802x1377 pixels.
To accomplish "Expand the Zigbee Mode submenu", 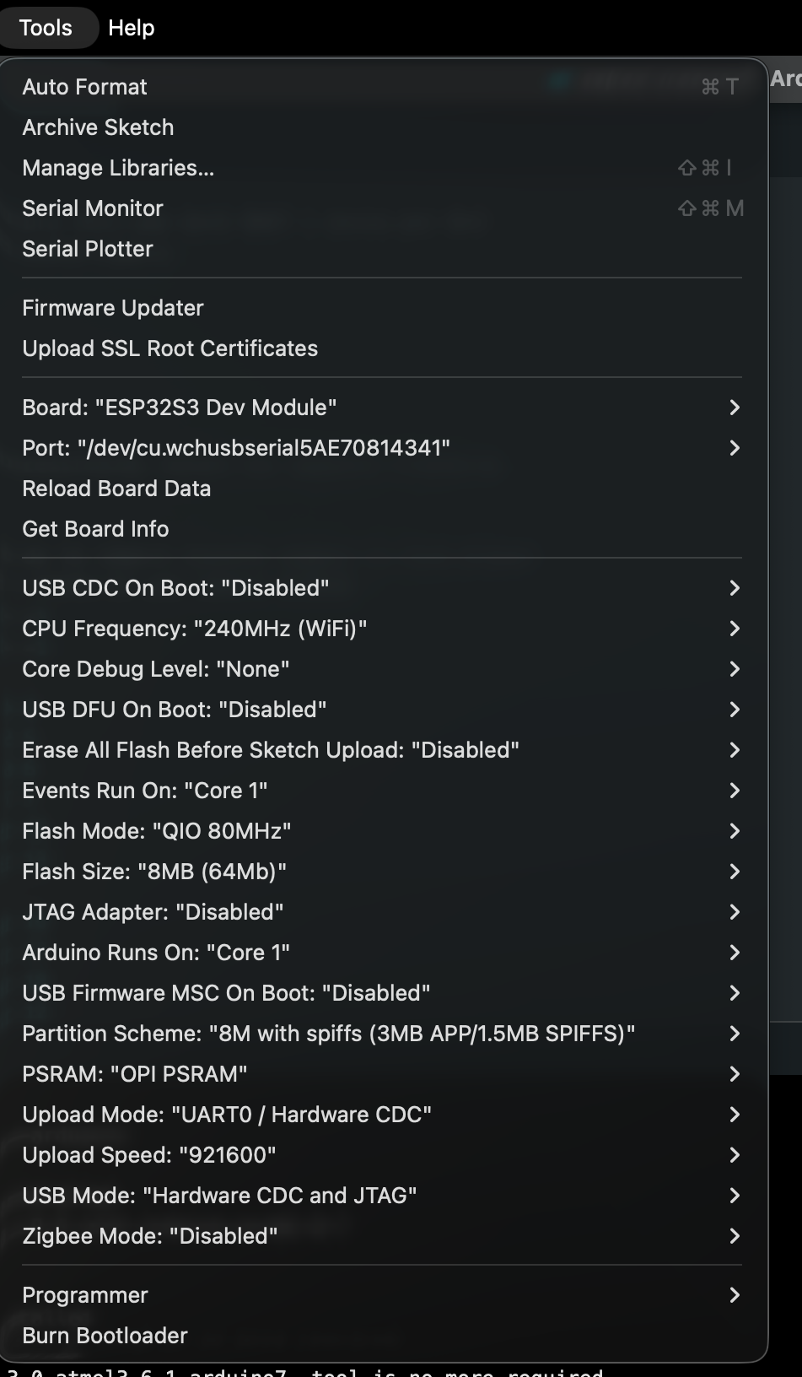I will coord(151,1236).
